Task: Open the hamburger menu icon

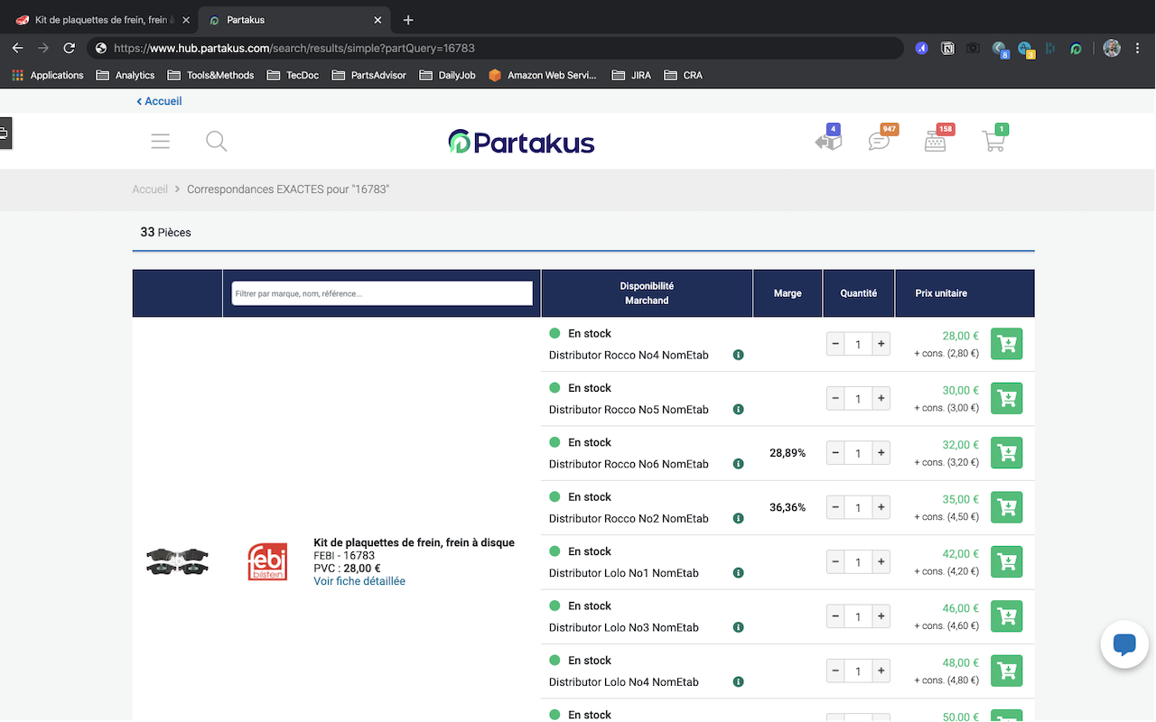Action: point(161,142)
